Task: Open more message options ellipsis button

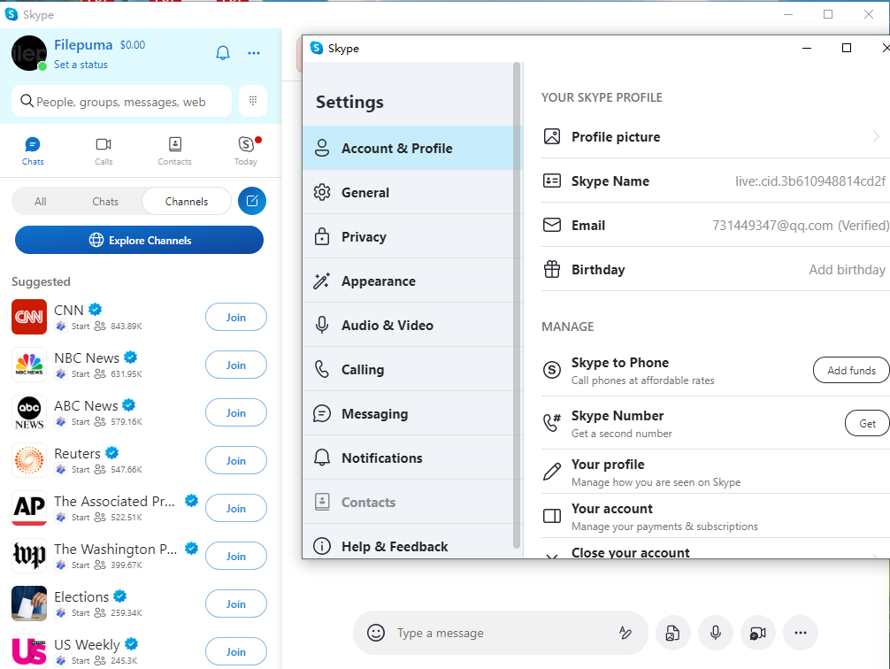Action: coord(801,632)
